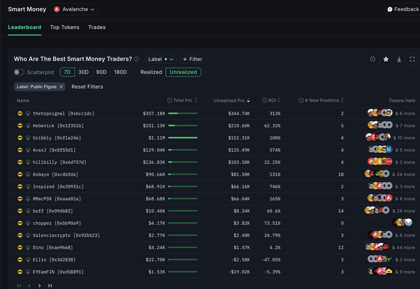Image resolution: width=420 pixels, height=289 pixels.
Task: Click the Feedback chat icon
Action: pyautogui.click(x=390, y=9)
